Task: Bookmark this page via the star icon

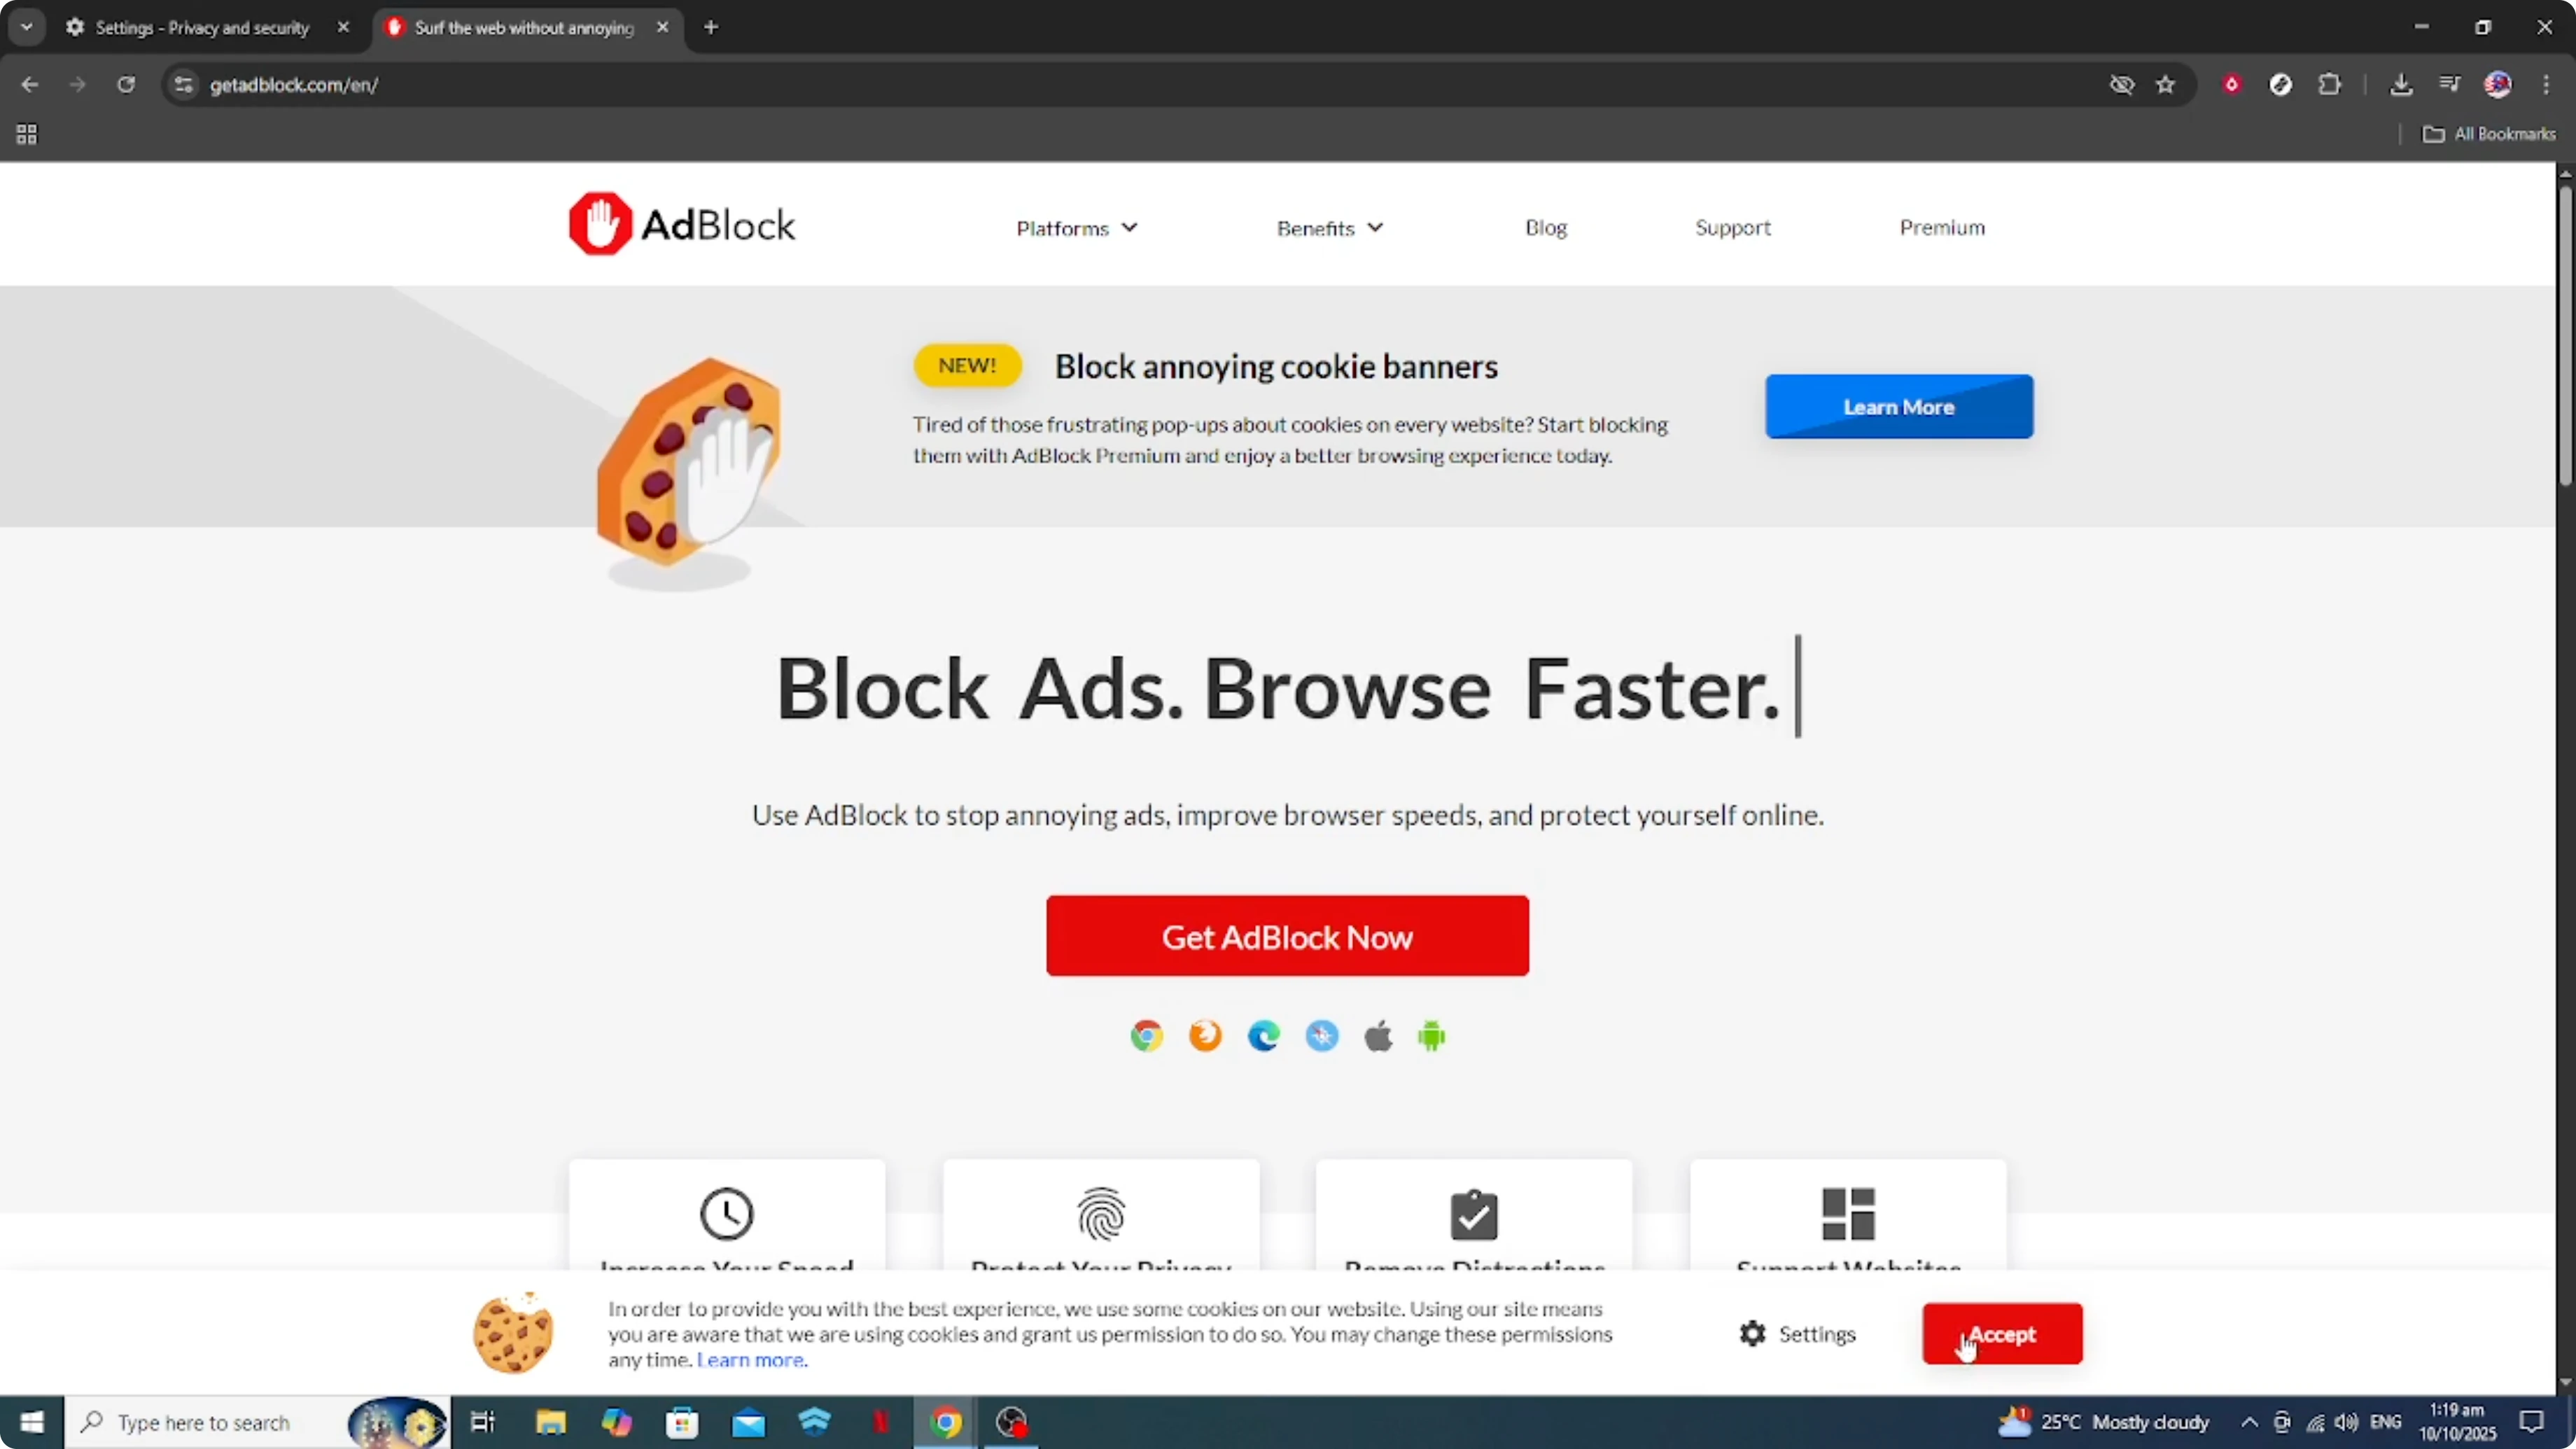Action: click(x=2166, y=84)
